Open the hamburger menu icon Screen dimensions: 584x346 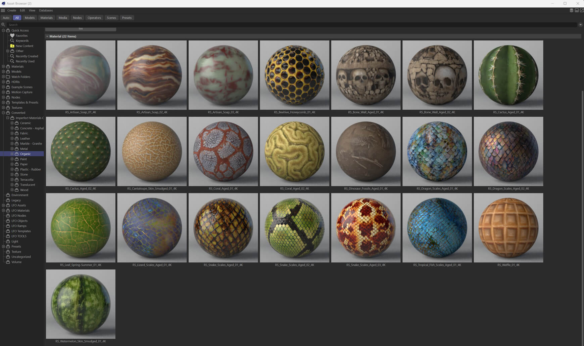tap(3, 10)
